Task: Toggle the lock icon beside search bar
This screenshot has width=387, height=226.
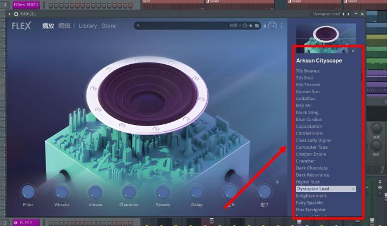Action: point(265,26)
